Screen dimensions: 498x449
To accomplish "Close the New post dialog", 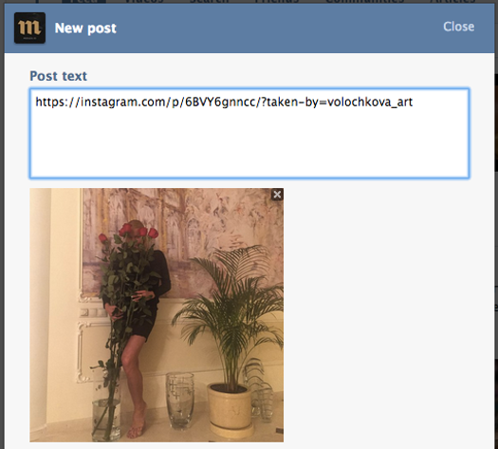I will point(458,27).
